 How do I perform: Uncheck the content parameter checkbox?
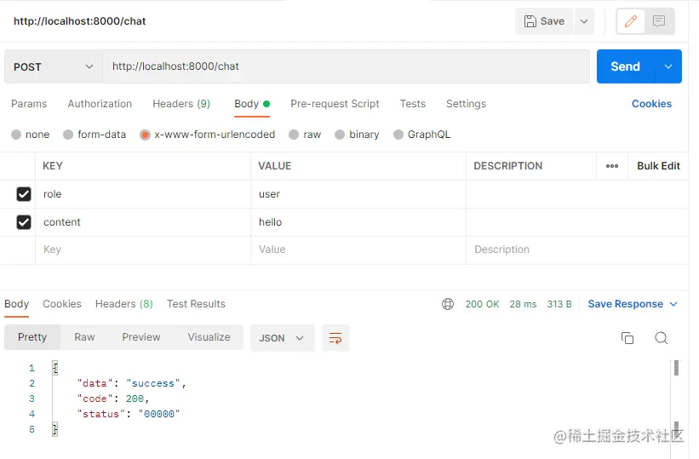pos(24,222)
